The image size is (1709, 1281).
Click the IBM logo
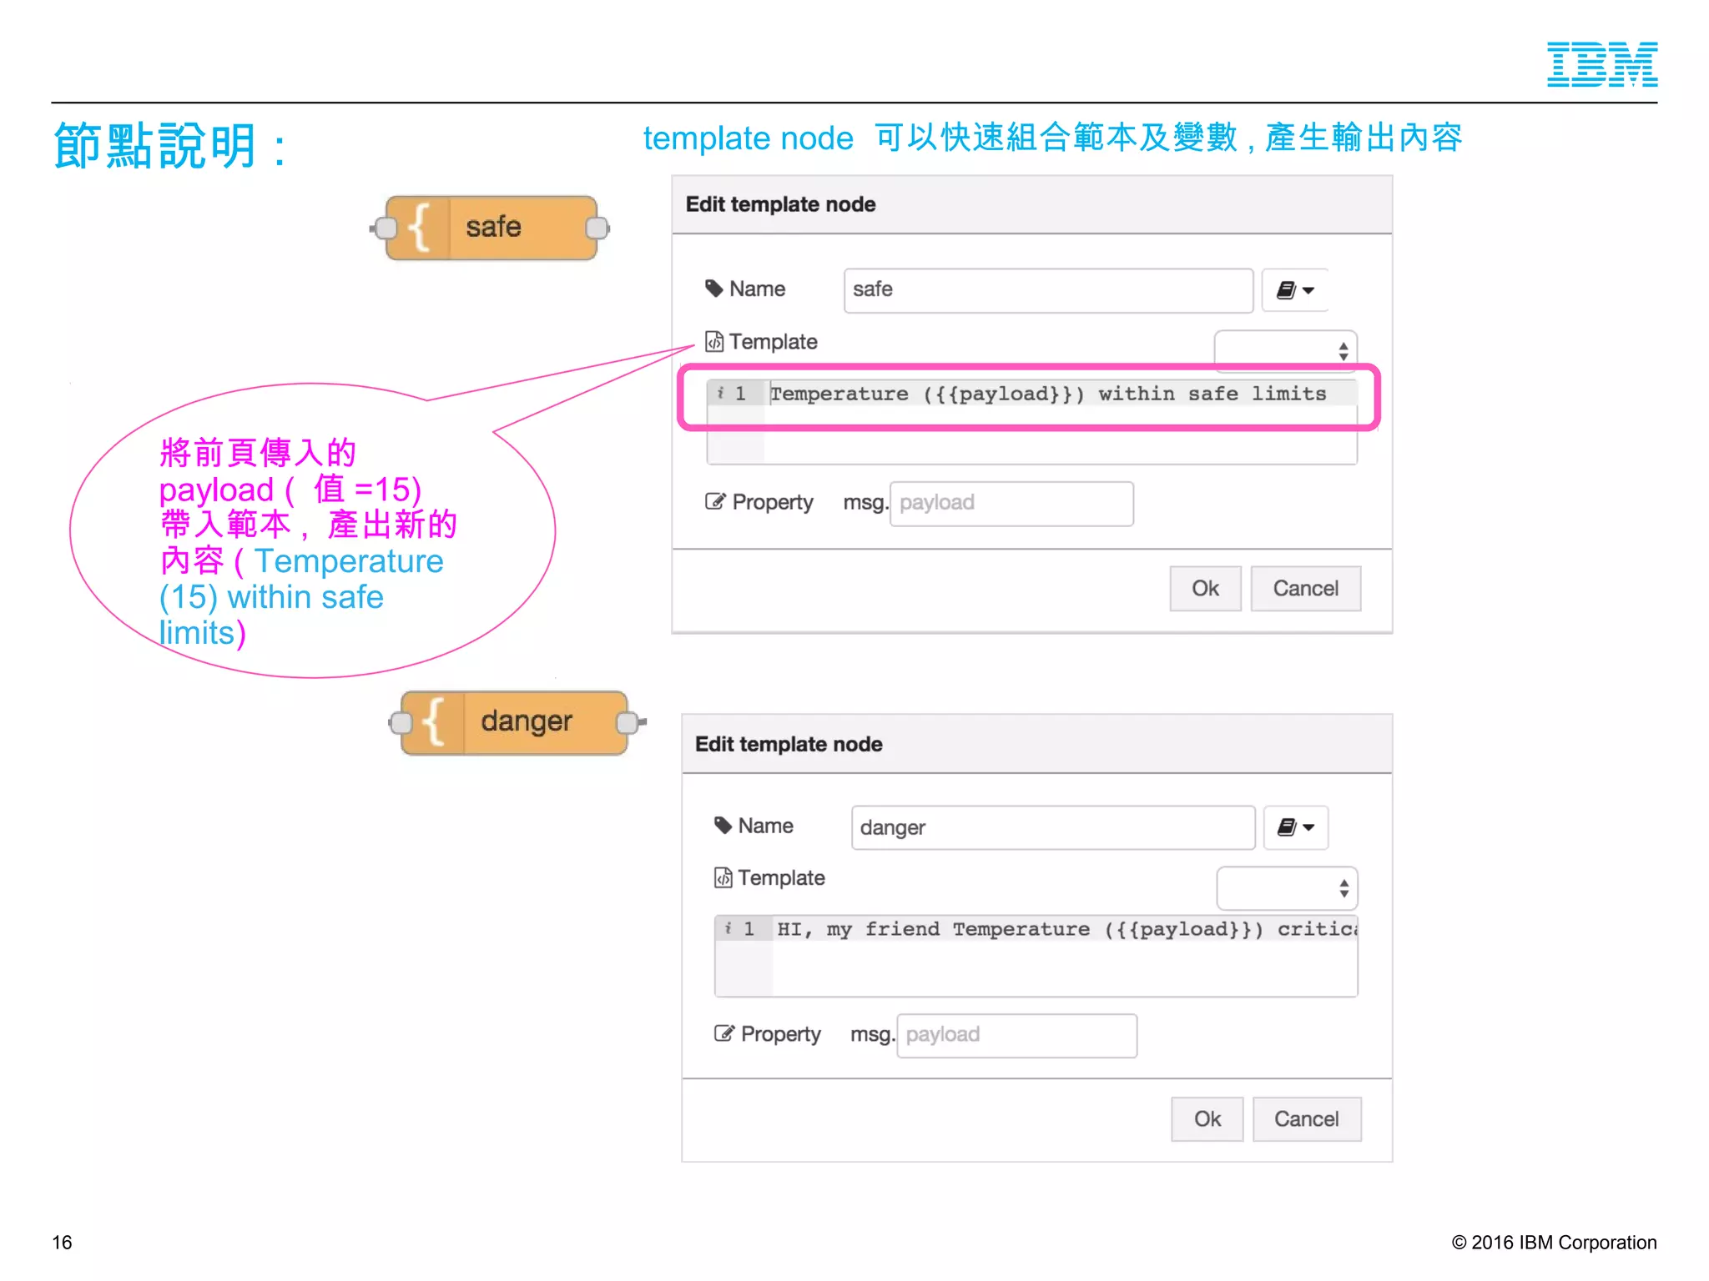pyautogui.click(x=1602, y=64)
